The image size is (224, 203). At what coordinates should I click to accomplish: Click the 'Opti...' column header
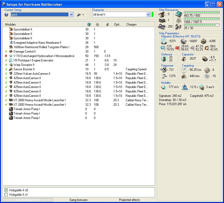coord(117,24)
